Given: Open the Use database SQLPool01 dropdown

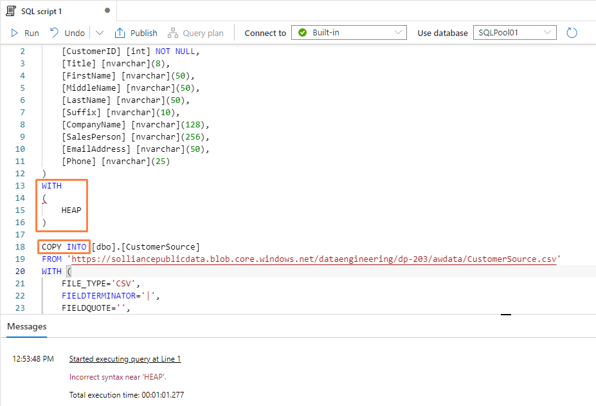Looking at the screenshot, I should 514,33.
